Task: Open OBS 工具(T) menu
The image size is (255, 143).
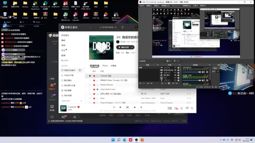Action: pos(195,6)
